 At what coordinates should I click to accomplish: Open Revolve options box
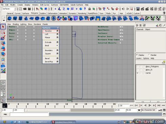point(57,31)
